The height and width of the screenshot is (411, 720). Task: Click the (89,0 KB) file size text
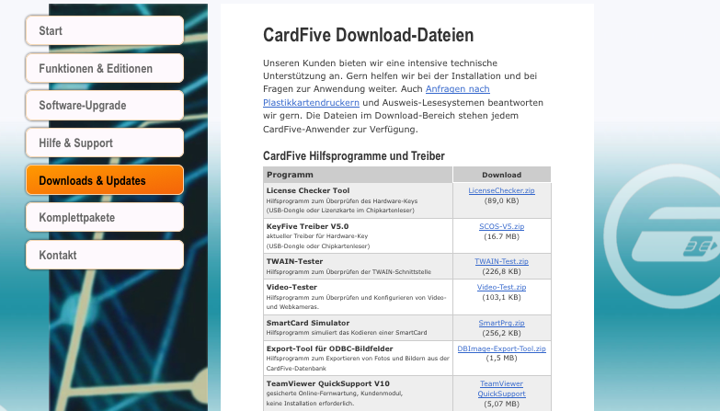(x=501, y=200)
